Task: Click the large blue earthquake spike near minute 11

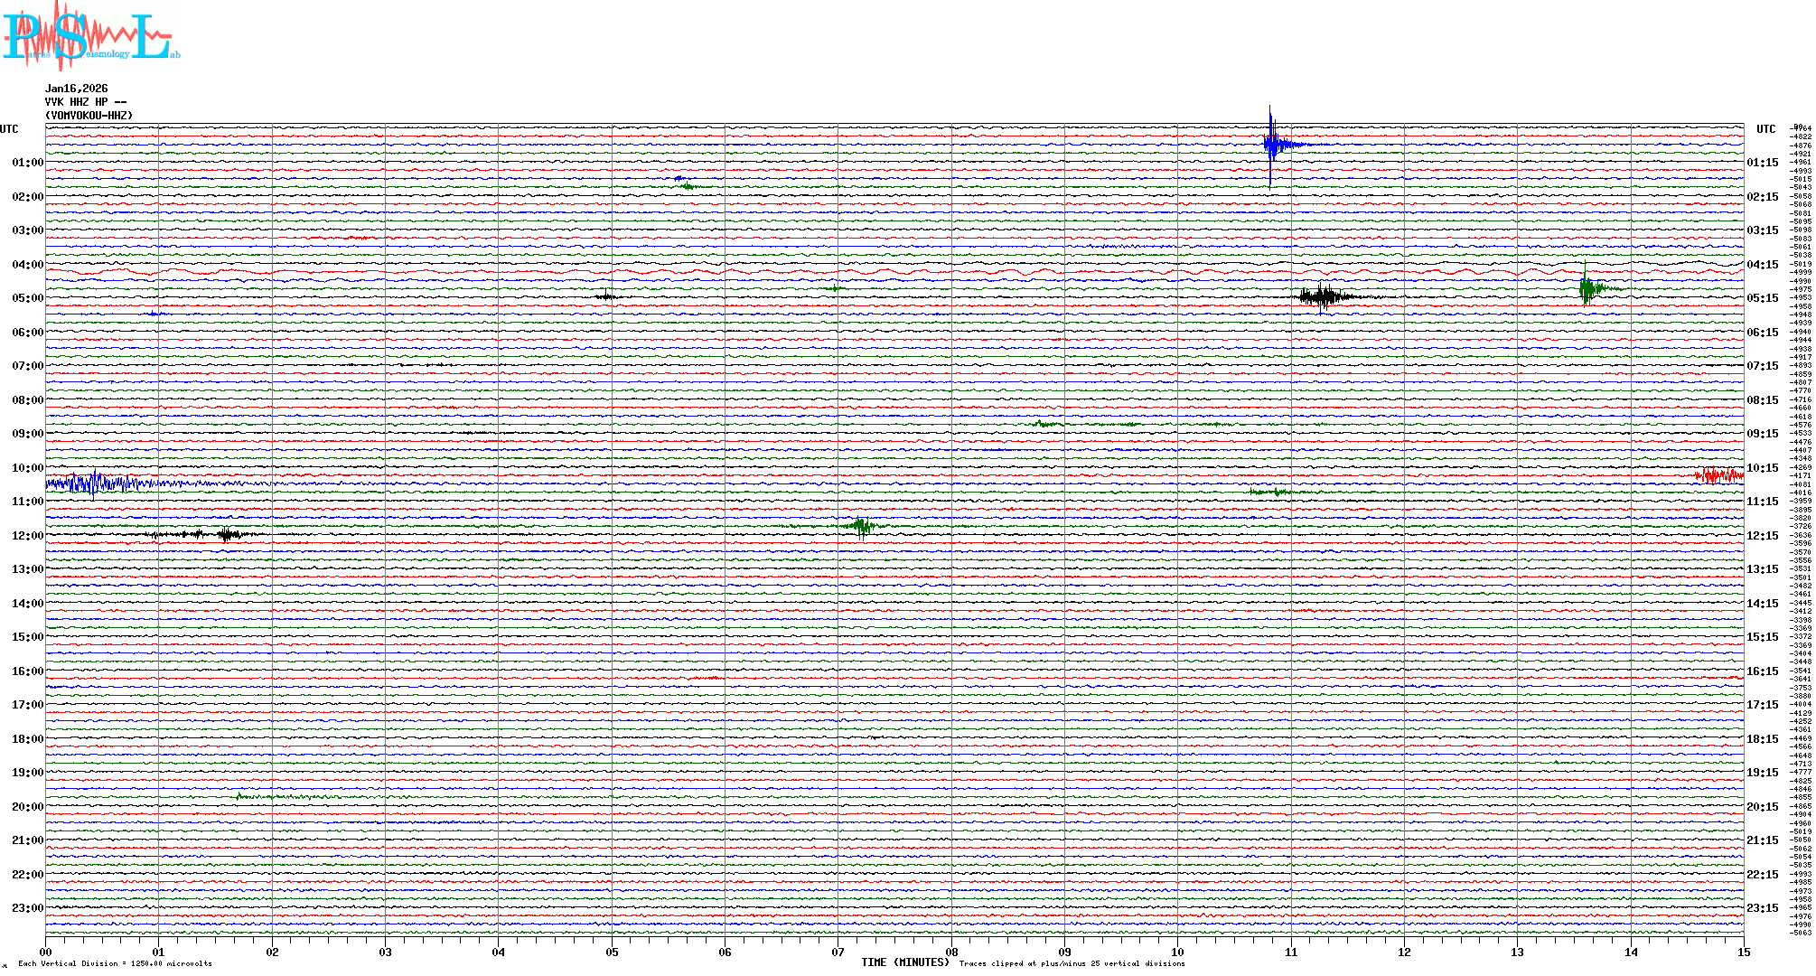Action: (x=1271, y=145)
